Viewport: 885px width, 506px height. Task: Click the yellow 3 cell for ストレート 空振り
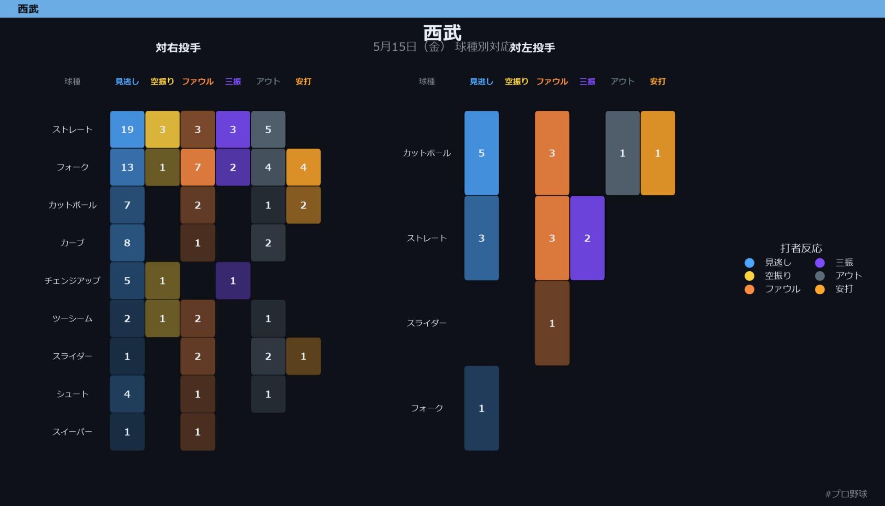point(162,130)
